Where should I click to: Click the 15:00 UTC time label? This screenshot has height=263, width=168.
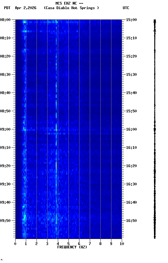pos(131,20)
